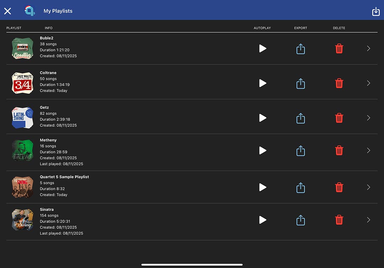Open Buble2 playlist details chevron
384x268 pixels.
(x=368, y=48)
